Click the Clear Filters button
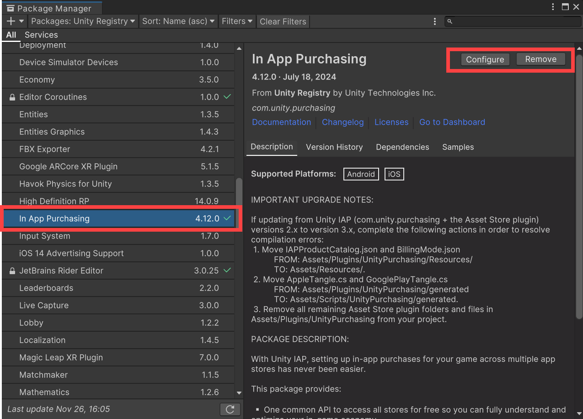 tap(283, 21)
